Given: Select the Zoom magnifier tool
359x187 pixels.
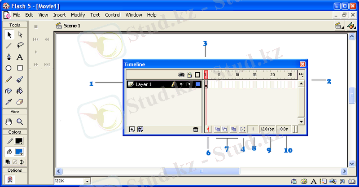Looking at the screenshot, I should (20, 122).
